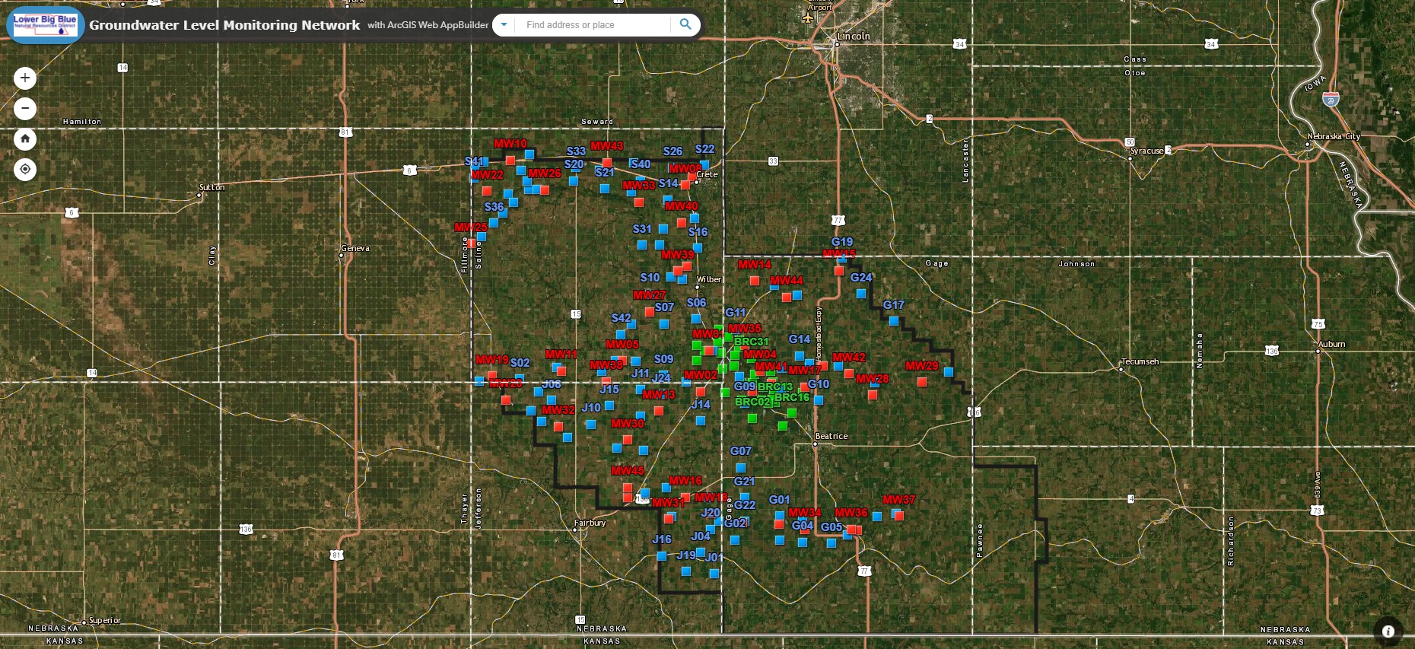Viewport: 1415px width, 649px height.
Task: Click the blue G10 well marker
Action: click(819, 400)
